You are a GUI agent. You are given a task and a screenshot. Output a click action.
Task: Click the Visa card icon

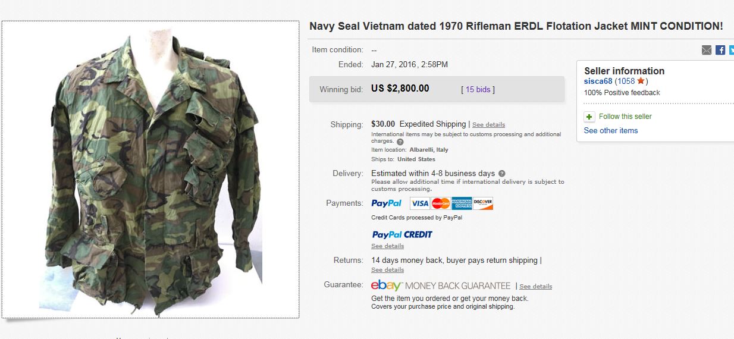[x=420, y=203]
